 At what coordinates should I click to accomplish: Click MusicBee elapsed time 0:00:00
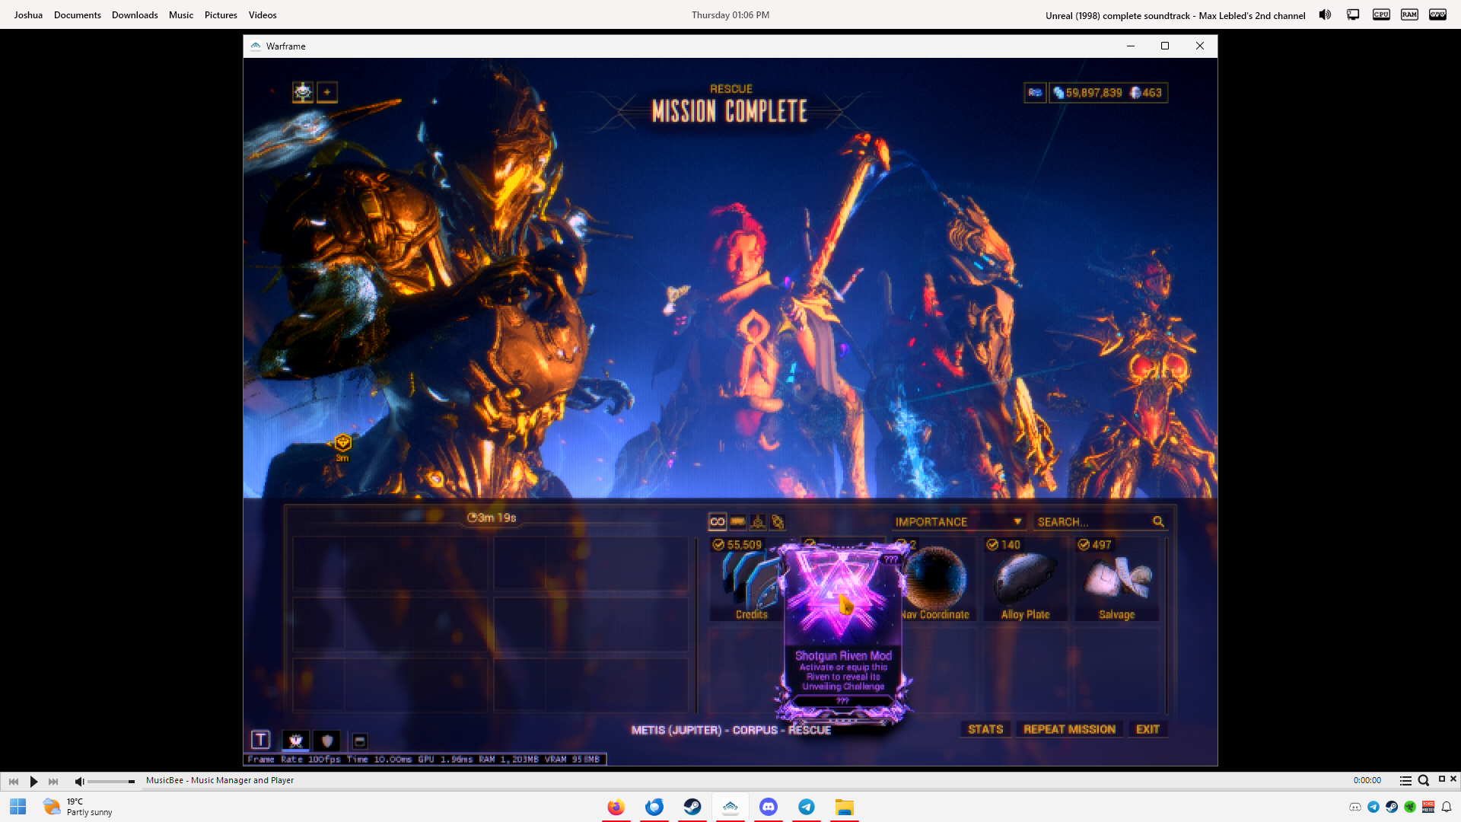coord(1367,780)
